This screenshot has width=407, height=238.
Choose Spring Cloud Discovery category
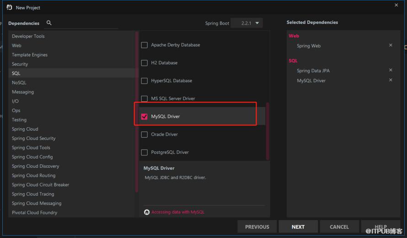(72, 166)
